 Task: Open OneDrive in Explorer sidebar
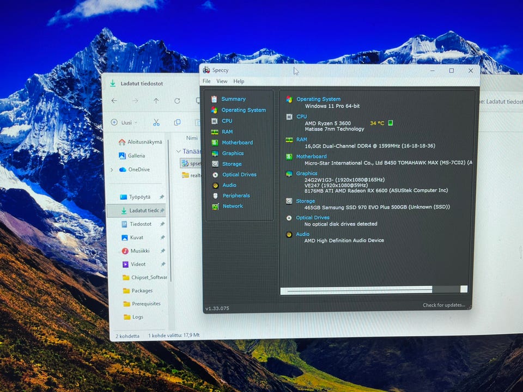click(135, 170)
